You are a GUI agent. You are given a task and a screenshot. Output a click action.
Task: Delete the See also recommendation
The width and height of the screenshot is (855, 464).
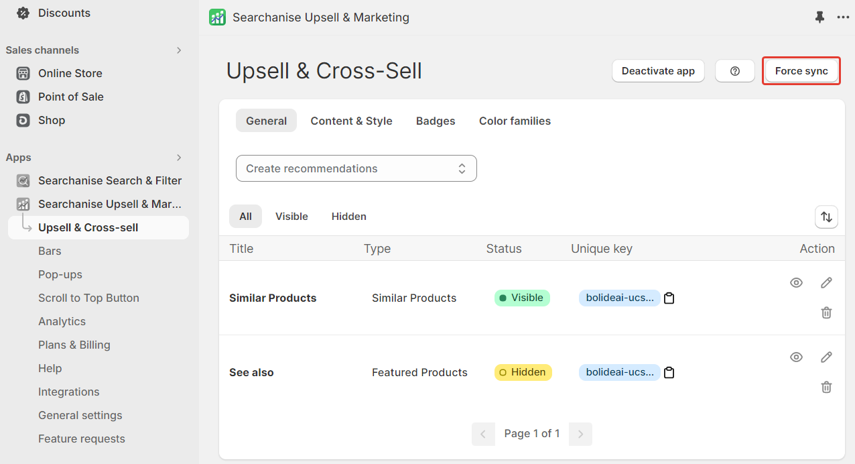(826, 387)
